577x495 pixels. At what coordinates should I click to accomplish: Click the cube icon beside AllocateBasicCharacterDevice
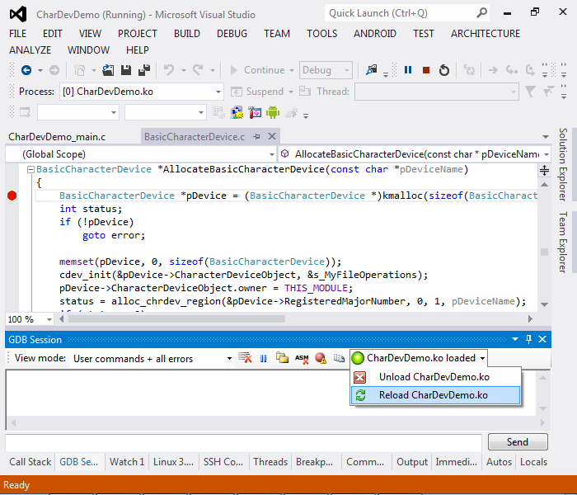coord(284,154)
